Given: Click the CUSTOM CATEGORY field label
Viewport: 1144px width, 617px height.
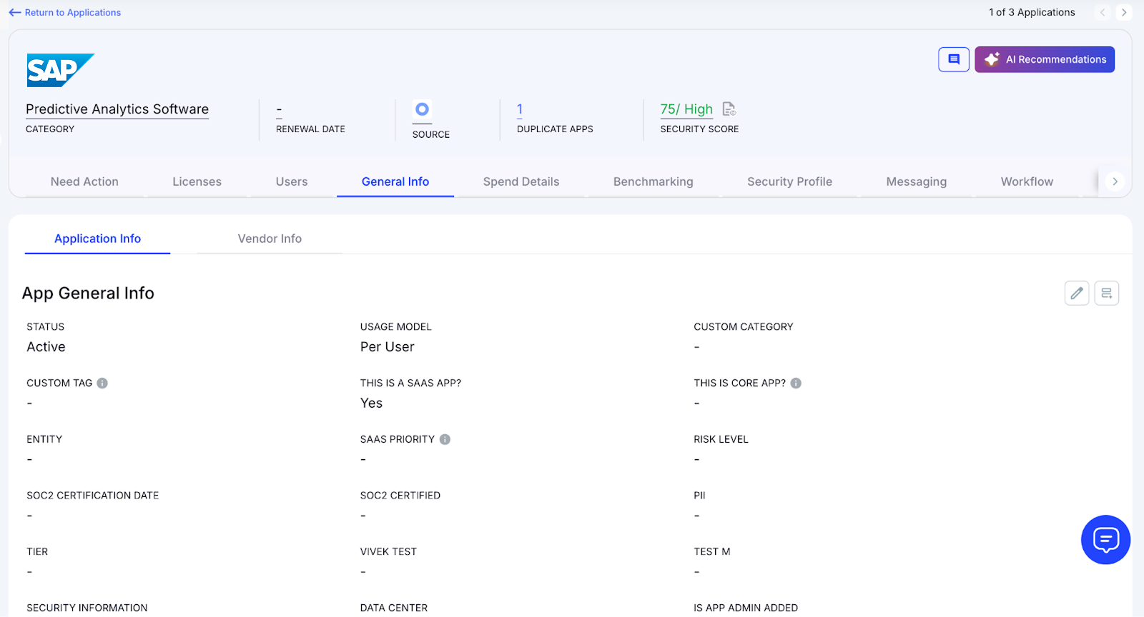Looking at the screenshot, I should [x=744, y=327].
